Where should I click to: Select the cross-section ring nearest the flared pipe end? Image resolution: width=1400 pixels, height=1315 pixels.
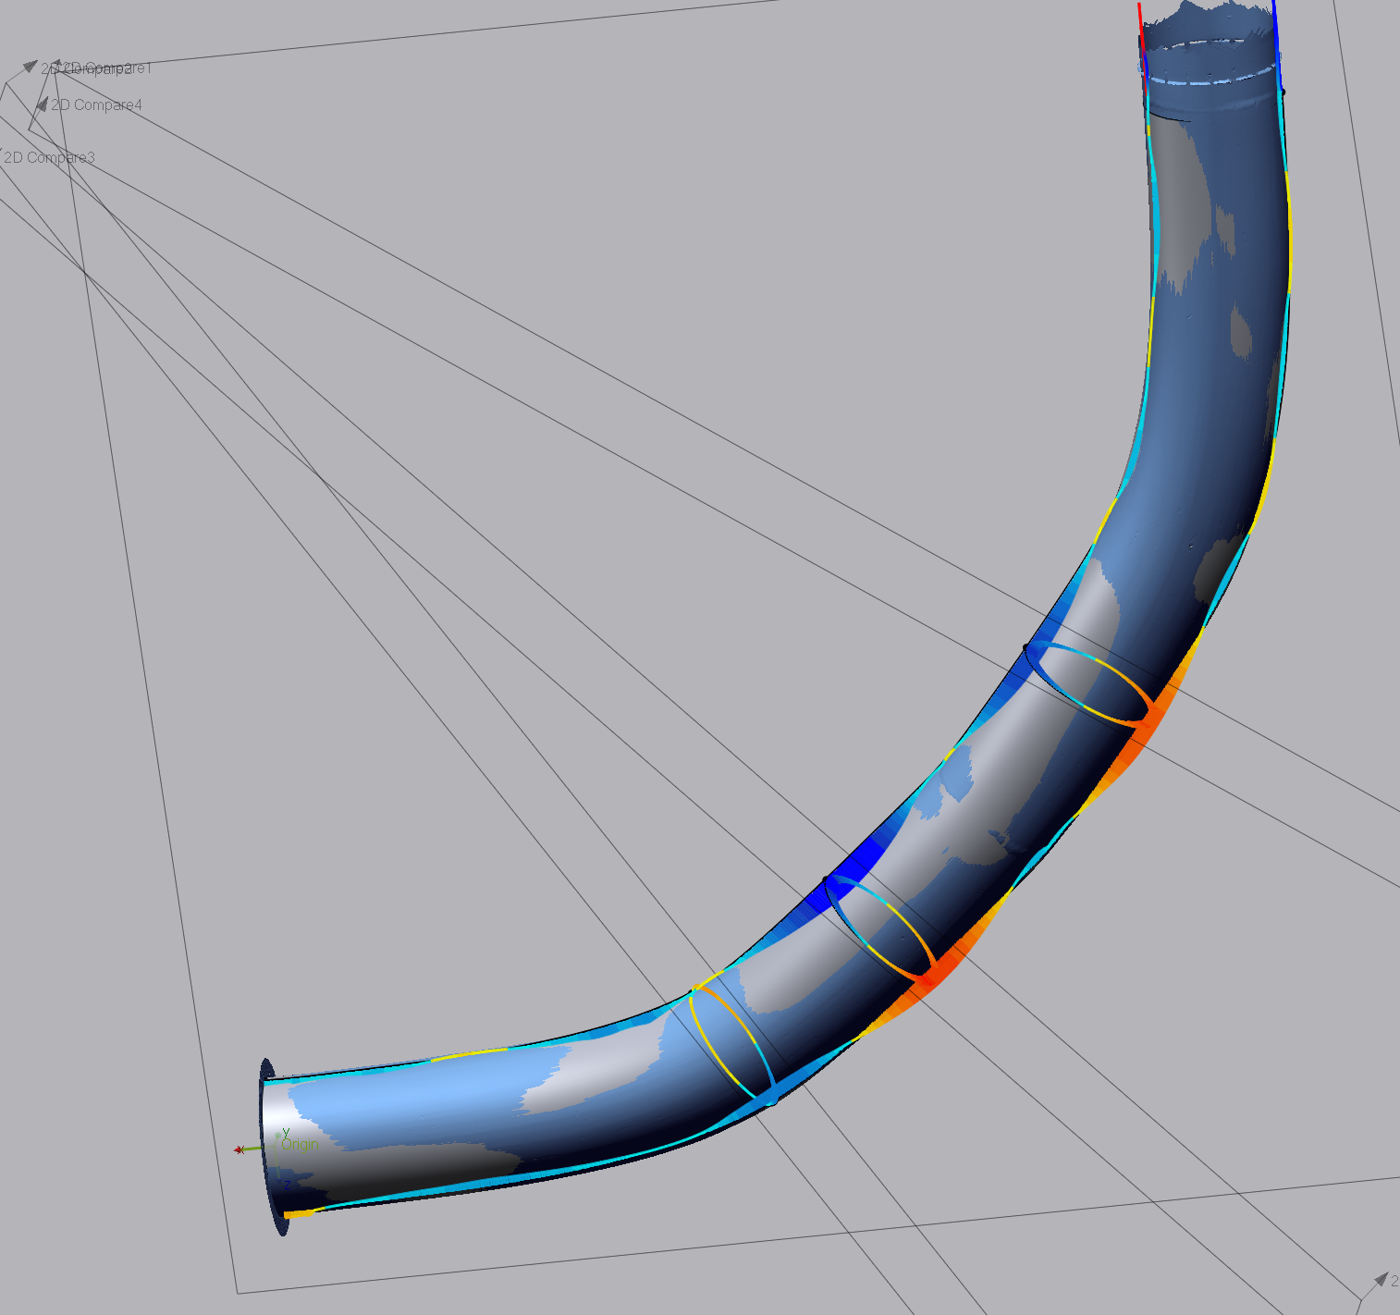tap(732, 1044)
